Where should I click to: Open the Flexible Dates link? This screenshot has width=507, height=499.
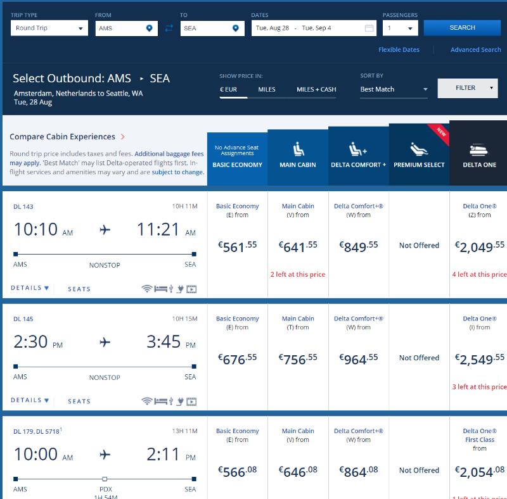[399, 49]
